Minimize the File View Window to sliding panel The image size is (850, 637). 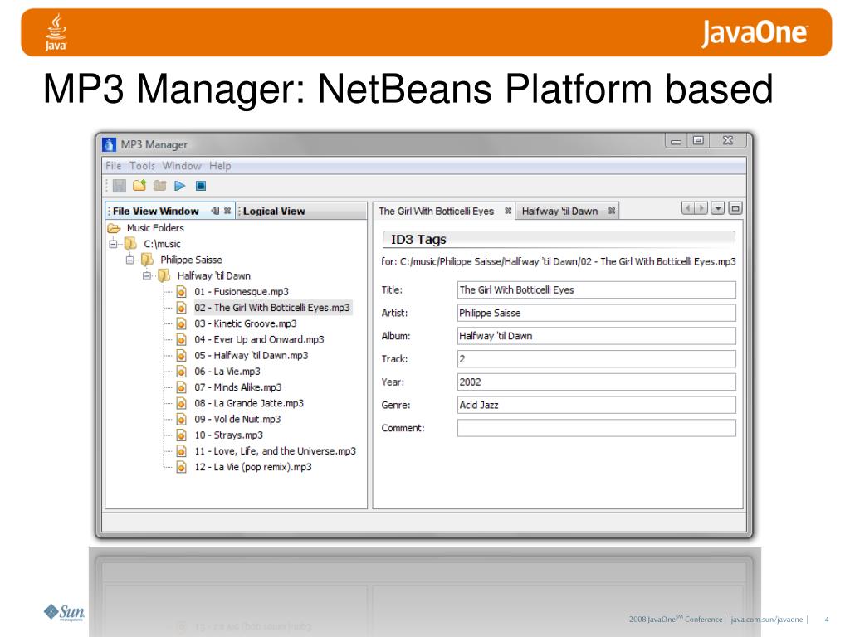[x=216, y=211]
